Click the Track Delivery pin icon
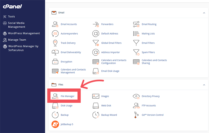The height and width of the screenshot is (133, 209). pyautogui.click(x=55, y=43)
